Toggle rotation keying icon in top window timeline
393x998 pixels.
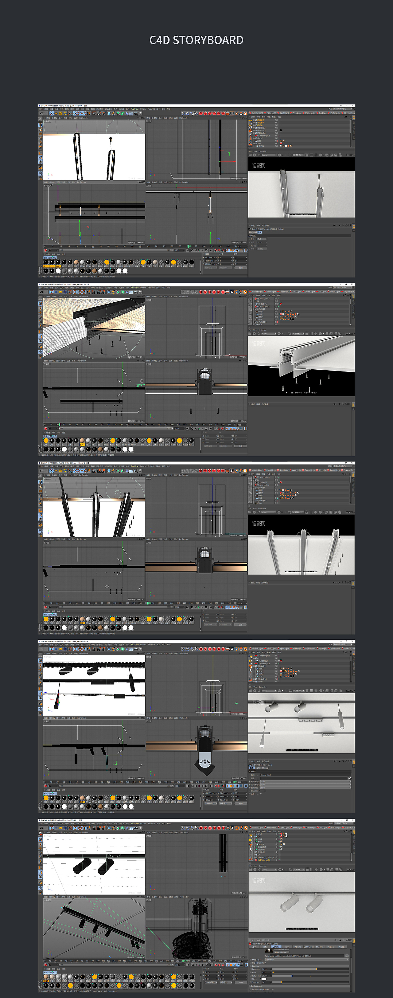pos(234,250)
